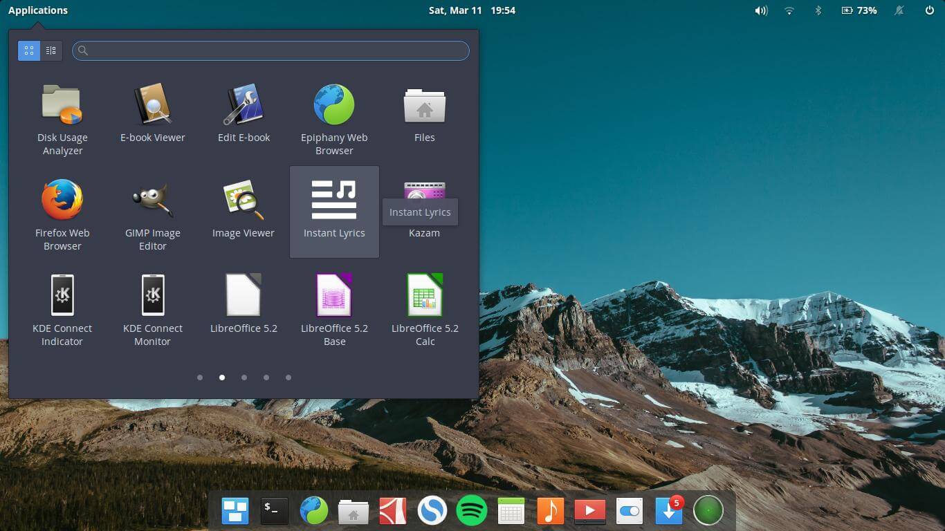Launch E-book Viewer

coord(152,113)
